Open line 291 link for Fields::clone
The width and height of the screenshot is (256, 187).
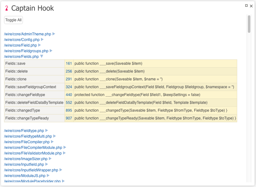tap(69, 79)
